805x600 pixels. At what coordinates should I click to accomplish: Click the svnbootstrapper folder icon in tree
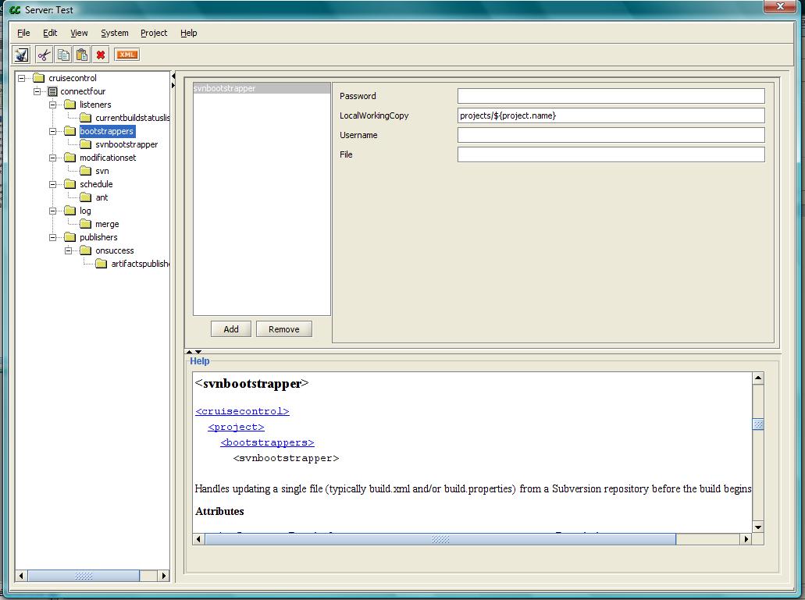point(86,144)
